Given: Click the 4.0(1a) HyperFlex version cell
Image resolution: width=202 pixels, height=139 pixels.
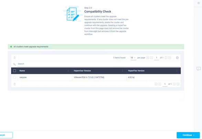Looking at the screenshot, I should (131, 77).
